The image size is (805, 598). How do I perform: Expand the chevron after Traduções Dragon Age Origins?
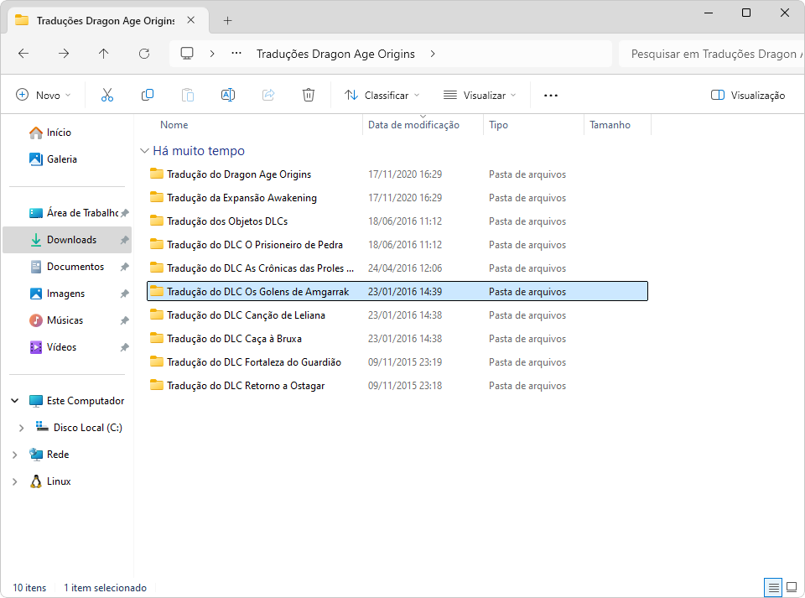pyautogui.click(x=433, y=54)
